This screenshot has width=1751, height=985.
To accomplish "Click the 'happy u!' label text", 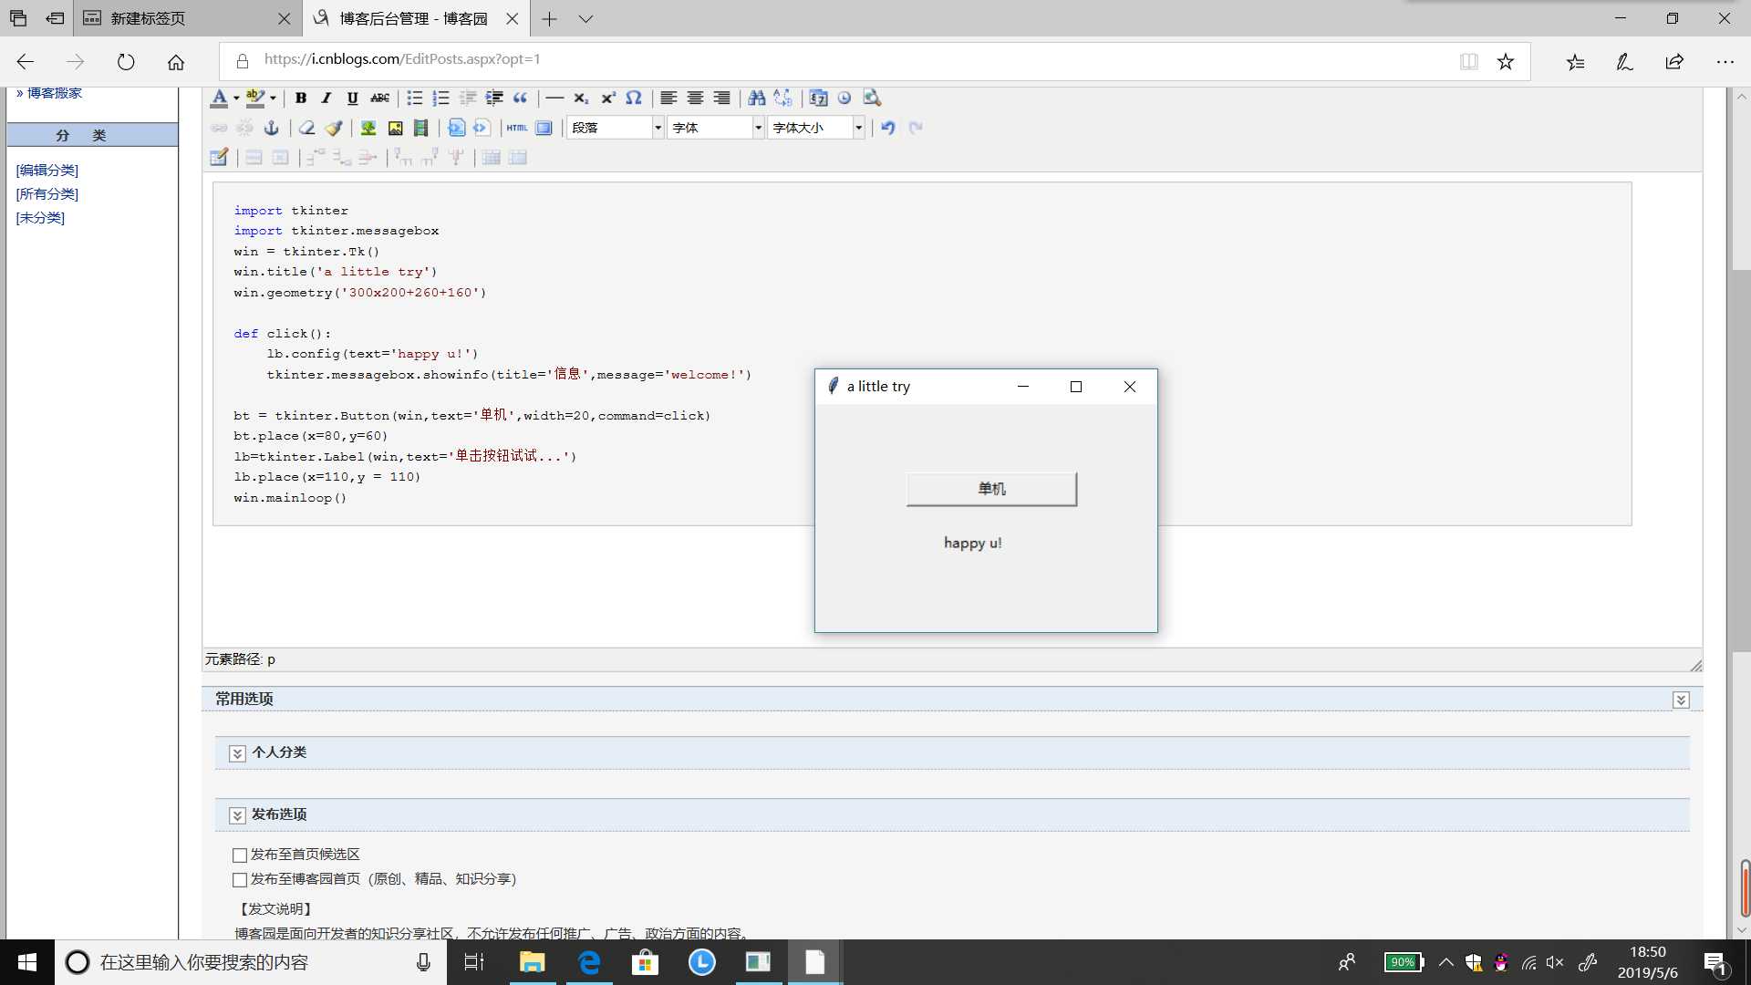I will (x=973, y=543).
